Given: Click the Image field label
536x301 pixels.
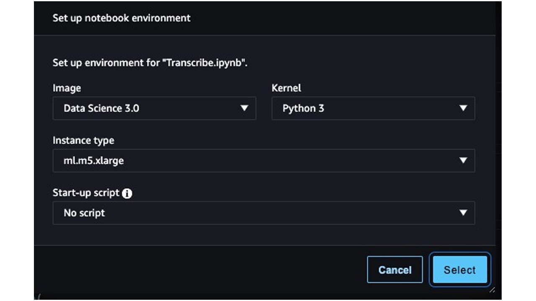Looking at the screenshot, I should (67, 88).
